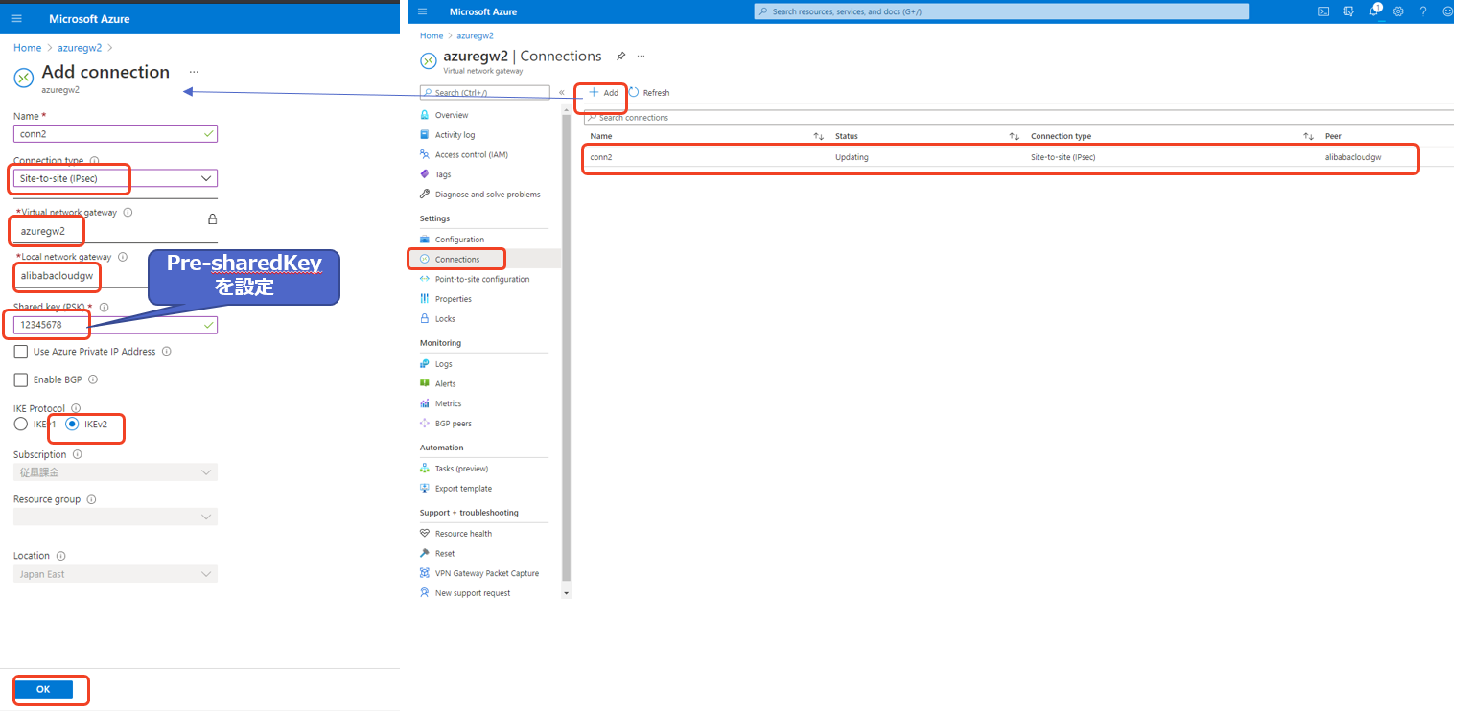Sort connections by Status column
The height and width of the screenshot is (712, 1470).
coord(1014,136)
